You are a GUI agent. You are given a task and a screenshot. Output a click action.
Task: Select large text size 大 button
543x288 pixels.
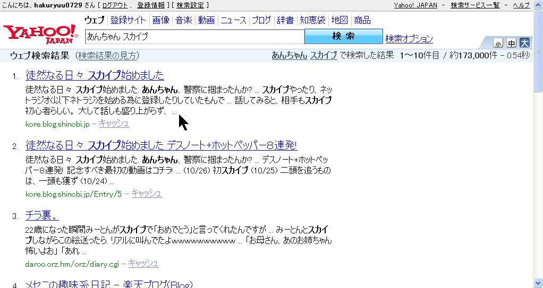[x=524, y=43]
